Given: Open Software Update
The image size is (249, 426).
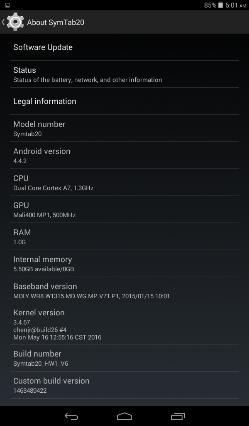Looking at the screenshot, I should 124,47.
